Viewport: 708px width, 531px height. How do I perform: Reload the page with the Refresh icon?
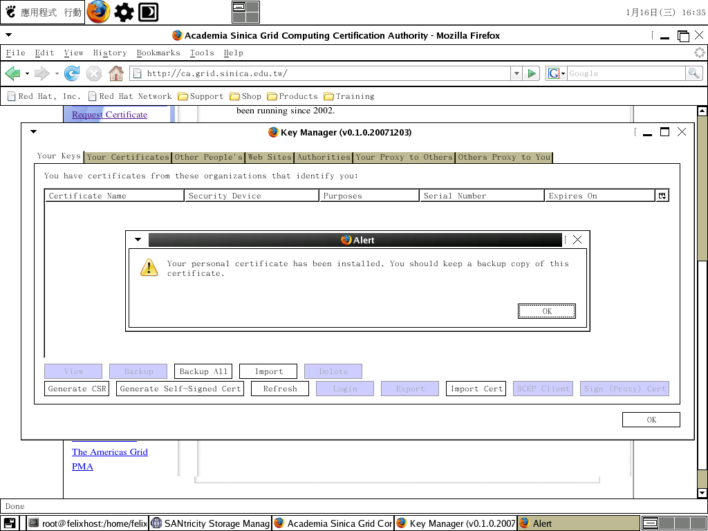pos(72,73)
